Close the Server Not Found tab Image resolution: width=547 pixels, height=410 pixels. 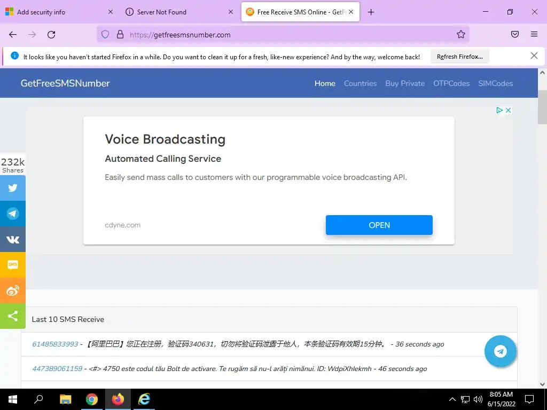(x=231, y=12)
